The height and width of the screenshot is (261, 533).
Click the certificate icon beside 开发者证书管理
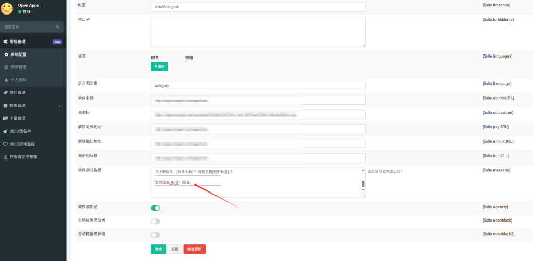coord(5,157)
